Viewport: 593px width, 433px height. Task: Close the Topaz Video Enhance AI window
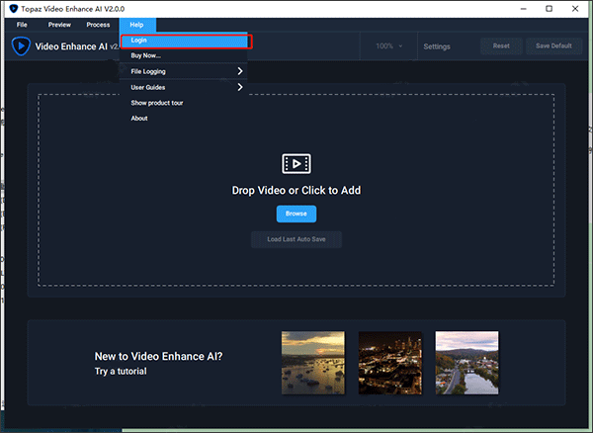(x=575, y=9)
